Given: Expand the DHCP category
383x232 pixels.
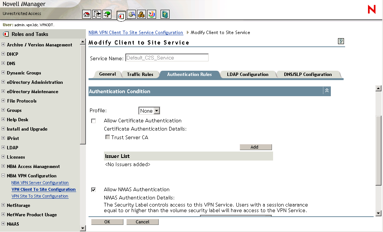Looking at the screenshot, I should pyautogui.click(x=3, y=54).
